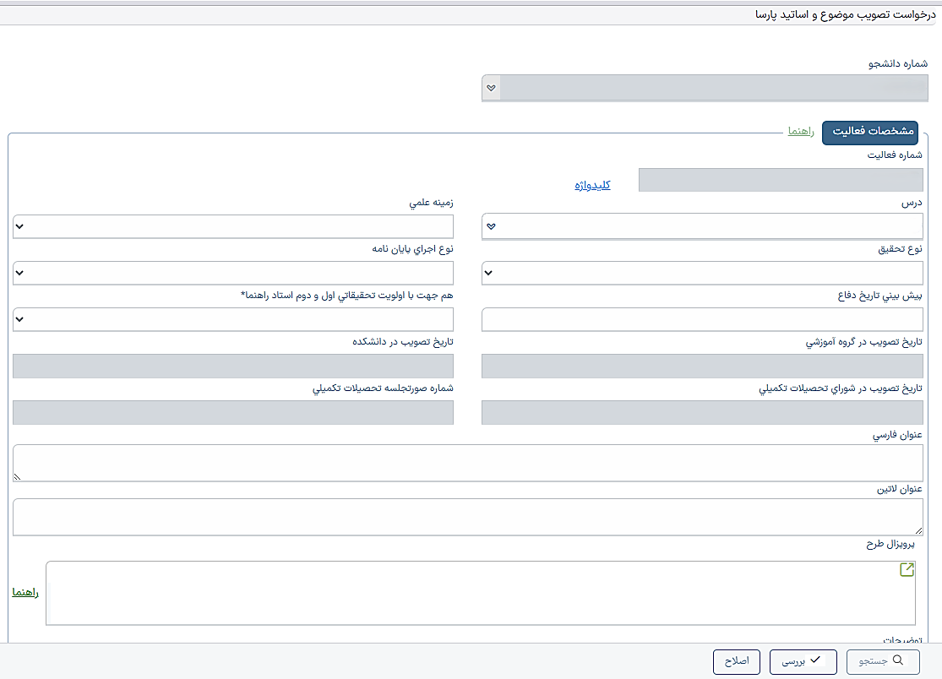The image size is (942, 679).
Task: Click the تاريخ تصويب در شوراي تحصيلات تكميلي field
Action: (x=702, y=412)
